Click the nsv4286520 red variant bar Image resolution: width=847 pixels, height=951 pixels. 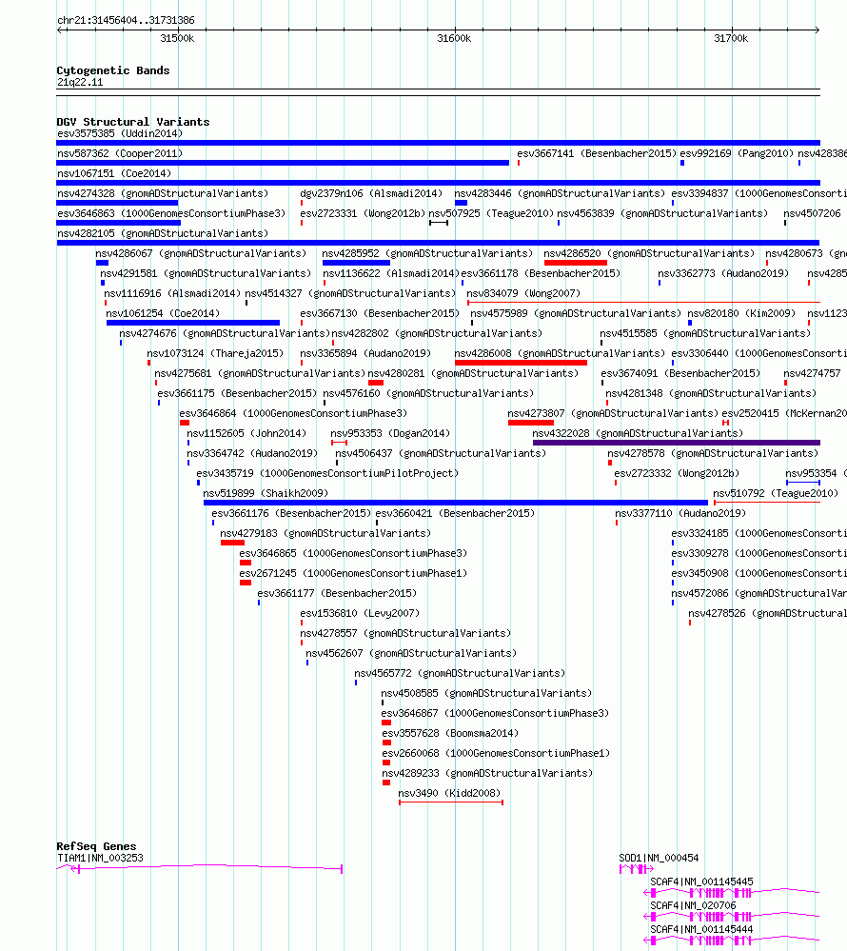click(x=576, y=263)
